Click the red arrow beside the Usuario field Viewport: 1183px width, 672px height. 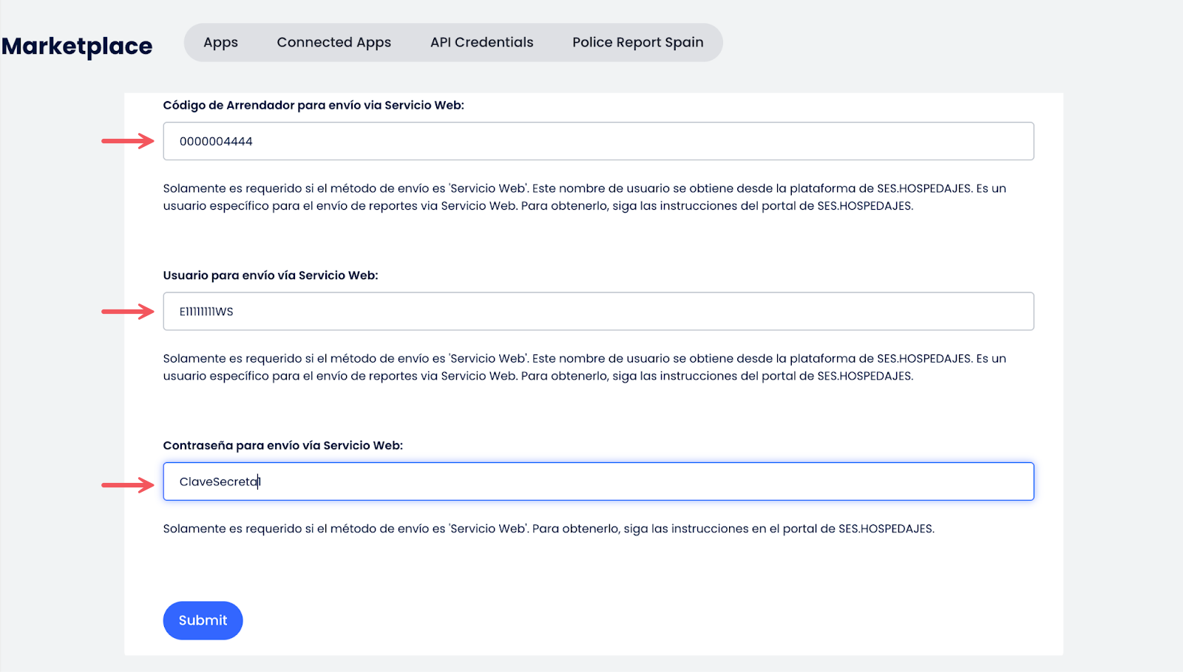tap(127, 312)
